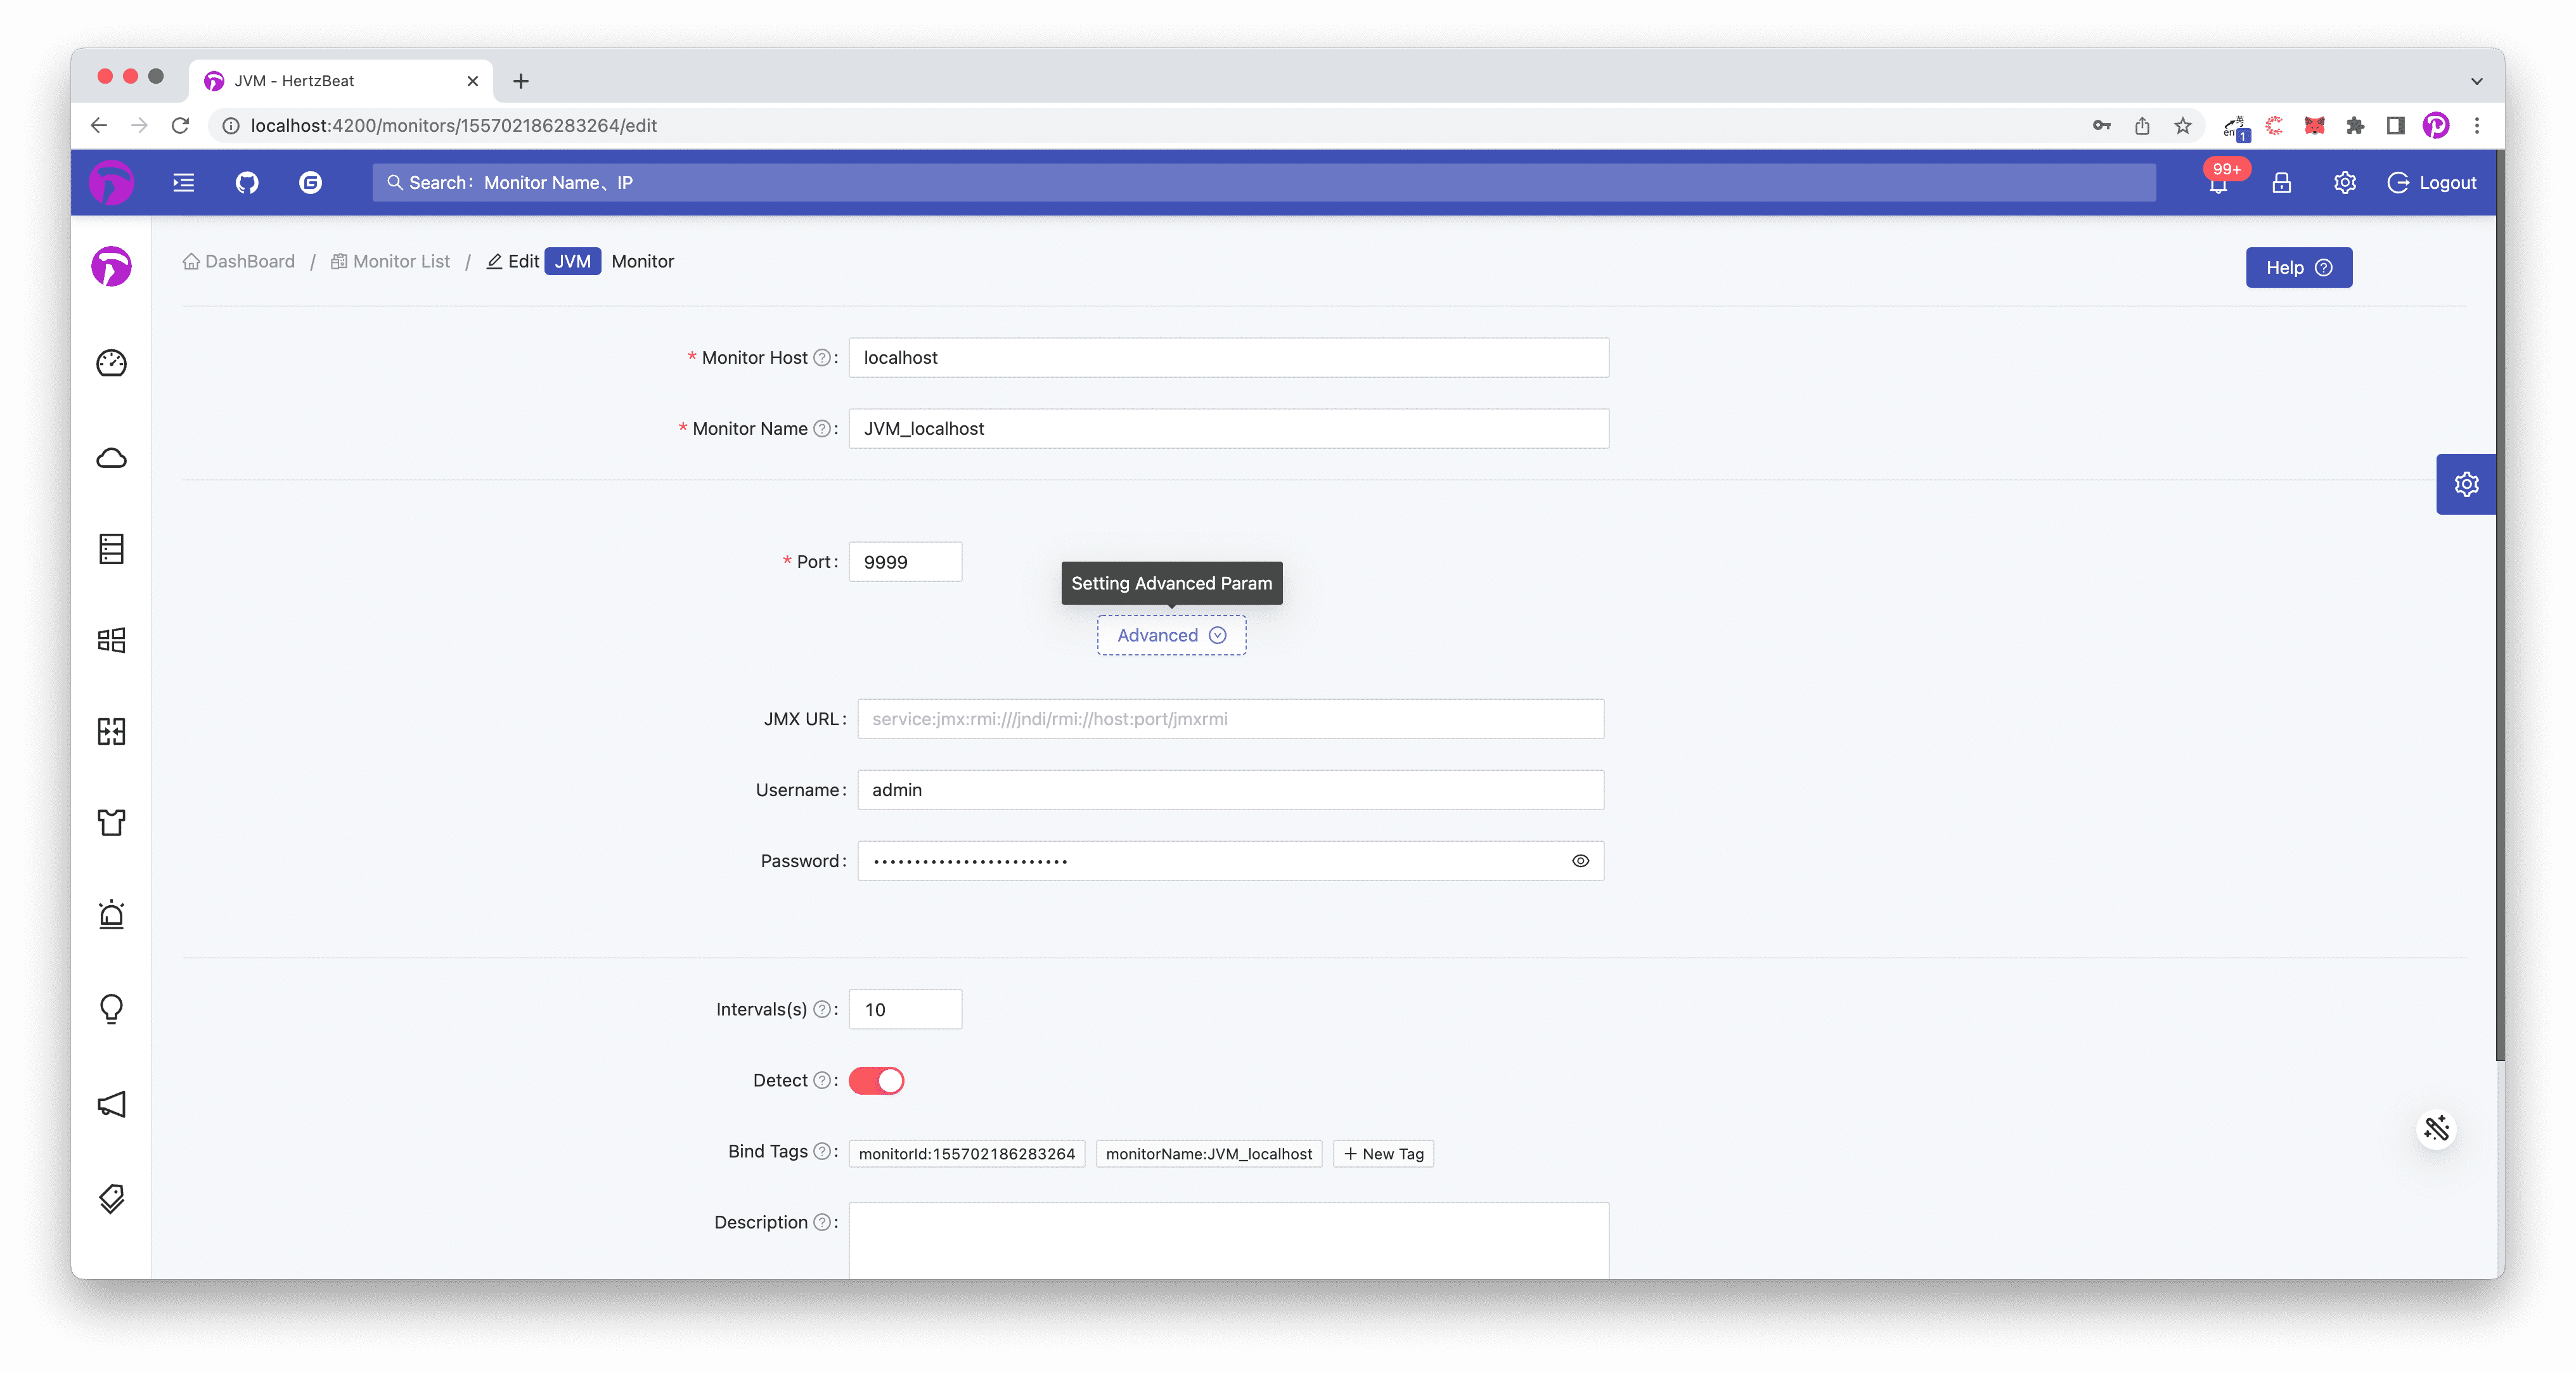The width and height of the screenshot is (2576, 1373).
Task: Close the JVM - HertzBeat tab
Action: pyautogui.click(x=472, y=81)
